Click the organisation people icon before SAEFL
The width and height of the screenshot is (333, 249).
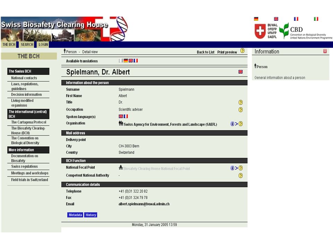(121, 123)
